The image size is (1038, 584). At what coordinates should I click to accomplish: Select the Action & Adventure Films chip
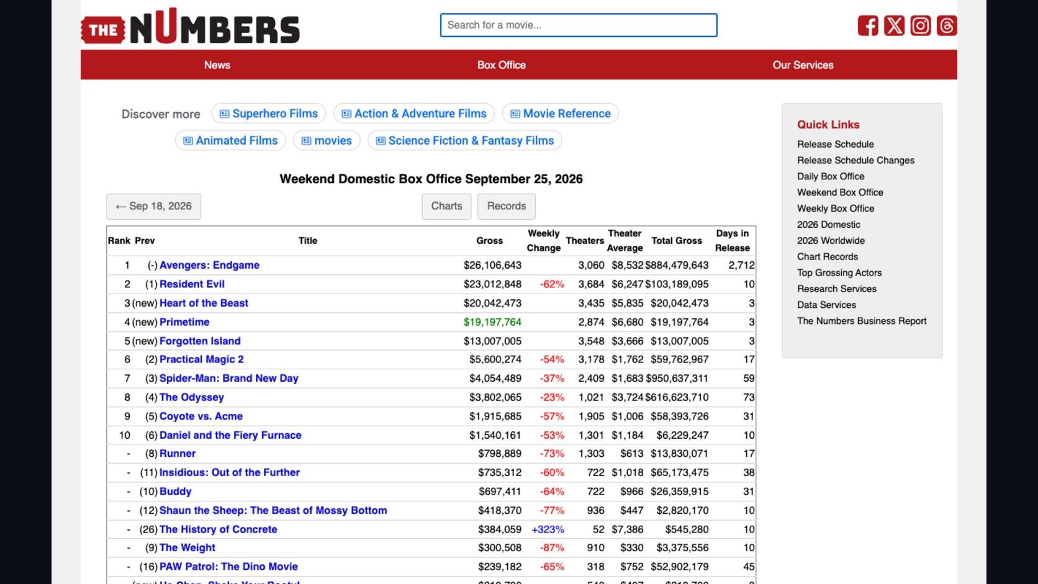(x=414, y=114)
